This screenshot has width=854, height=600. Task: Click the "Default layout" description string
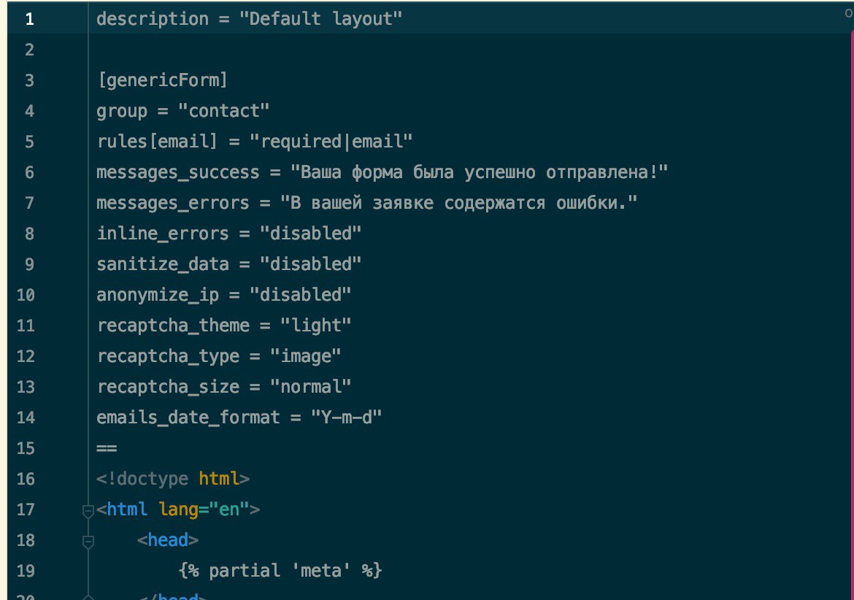pos(320,19)
